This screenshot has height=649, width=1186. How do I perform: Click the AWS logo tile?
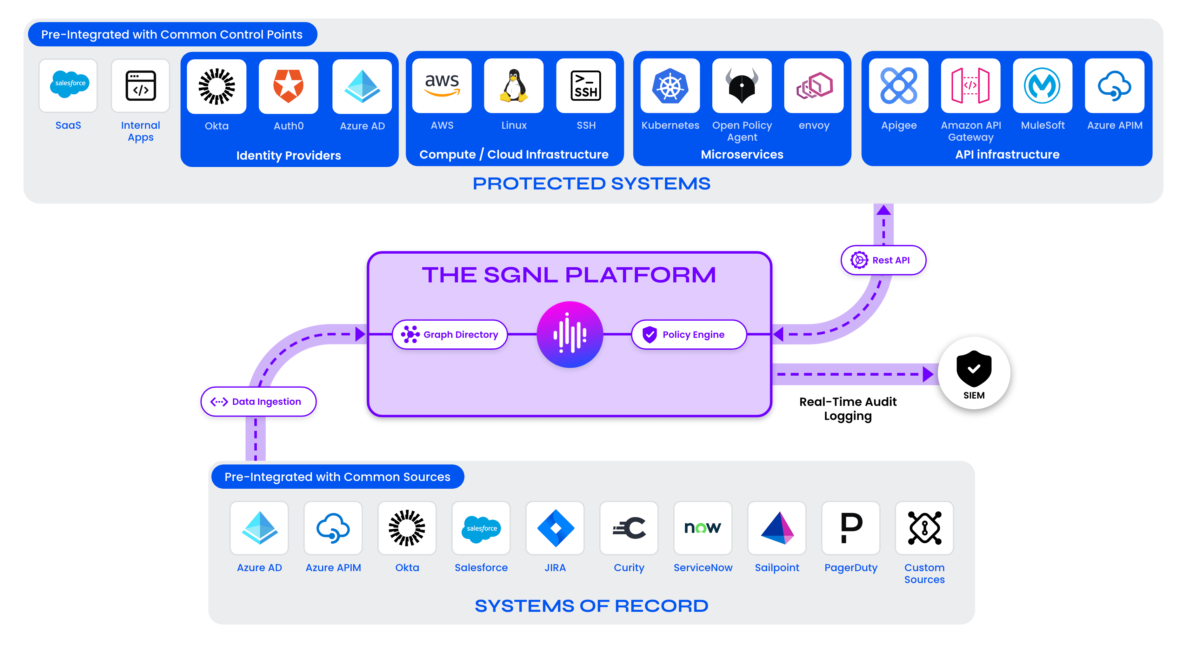click(x=441, y=86)
